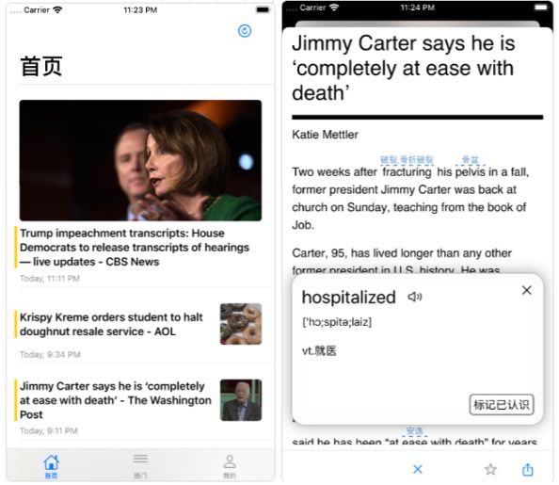This screenshot has width=559, height=485.
Task: Switch to the trending list tab
Action: pos(140,466)
